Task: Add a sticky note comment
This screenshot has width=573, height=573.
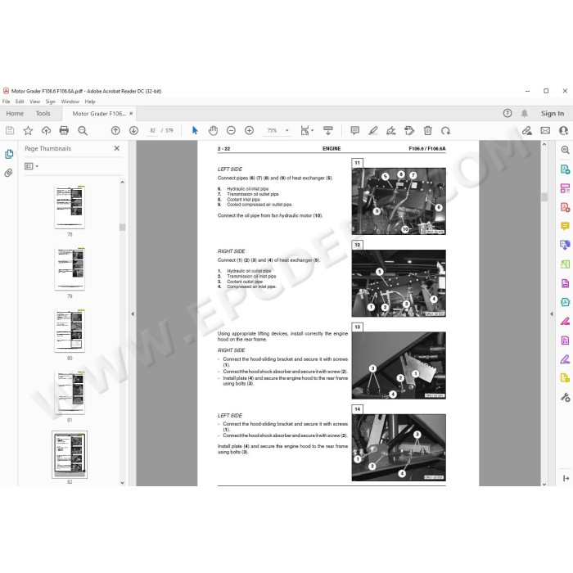Action: click(x=354, y=130)
